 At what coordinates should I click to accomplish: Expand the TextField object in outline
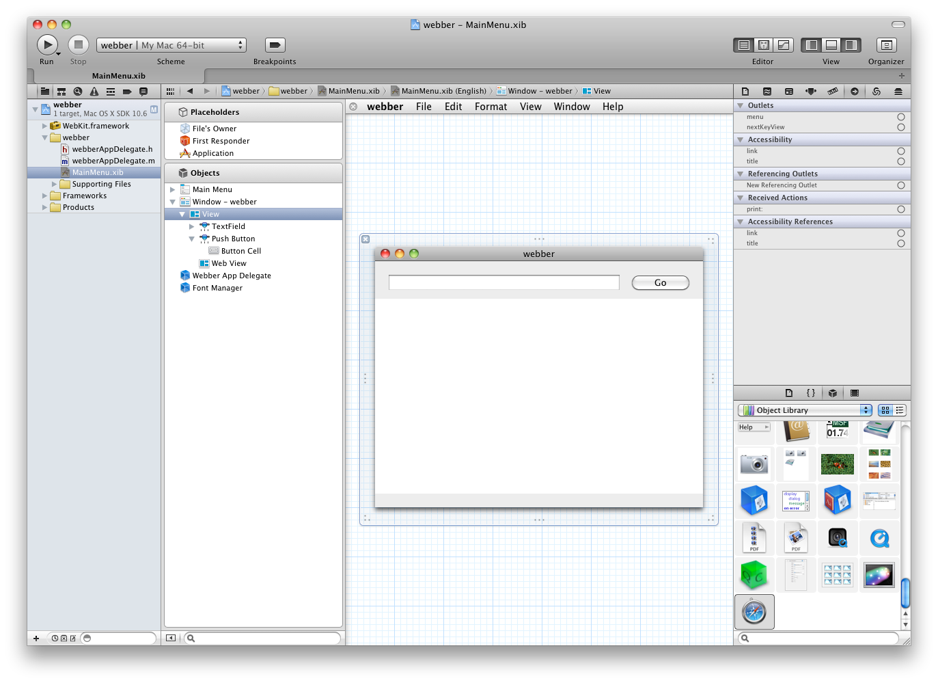click(192, 226)
